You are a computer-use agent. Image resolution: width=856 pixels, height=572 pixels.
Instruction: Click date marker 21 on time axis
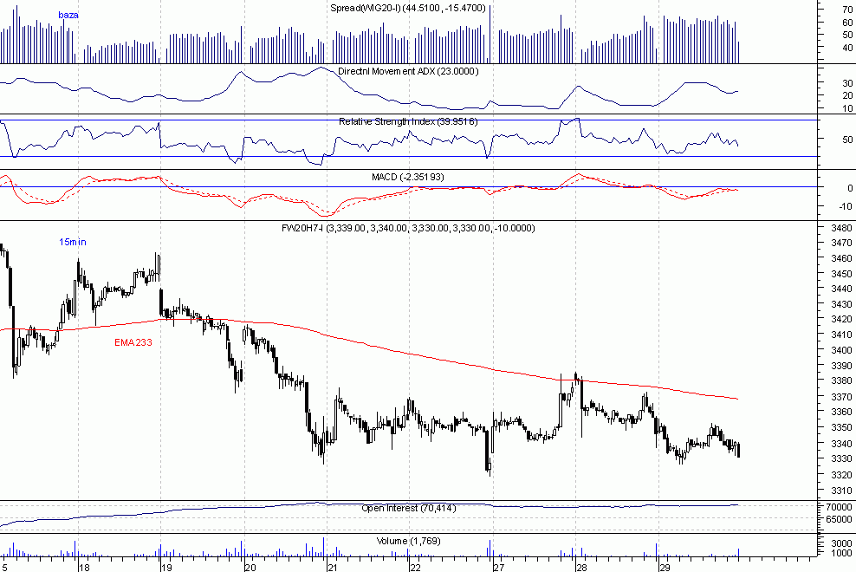tap(331, 567)
